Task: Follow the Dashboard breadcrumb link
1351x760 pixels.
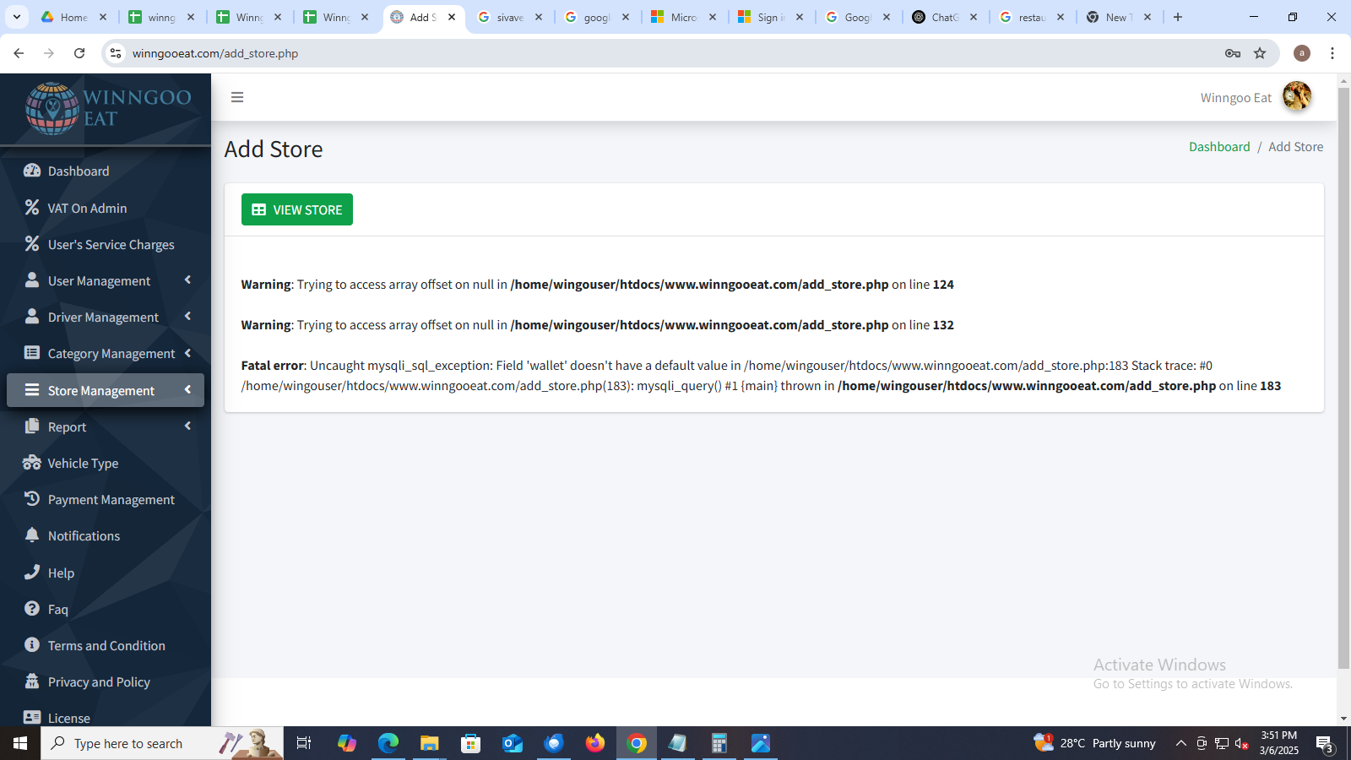Action: pos(1218,147)
